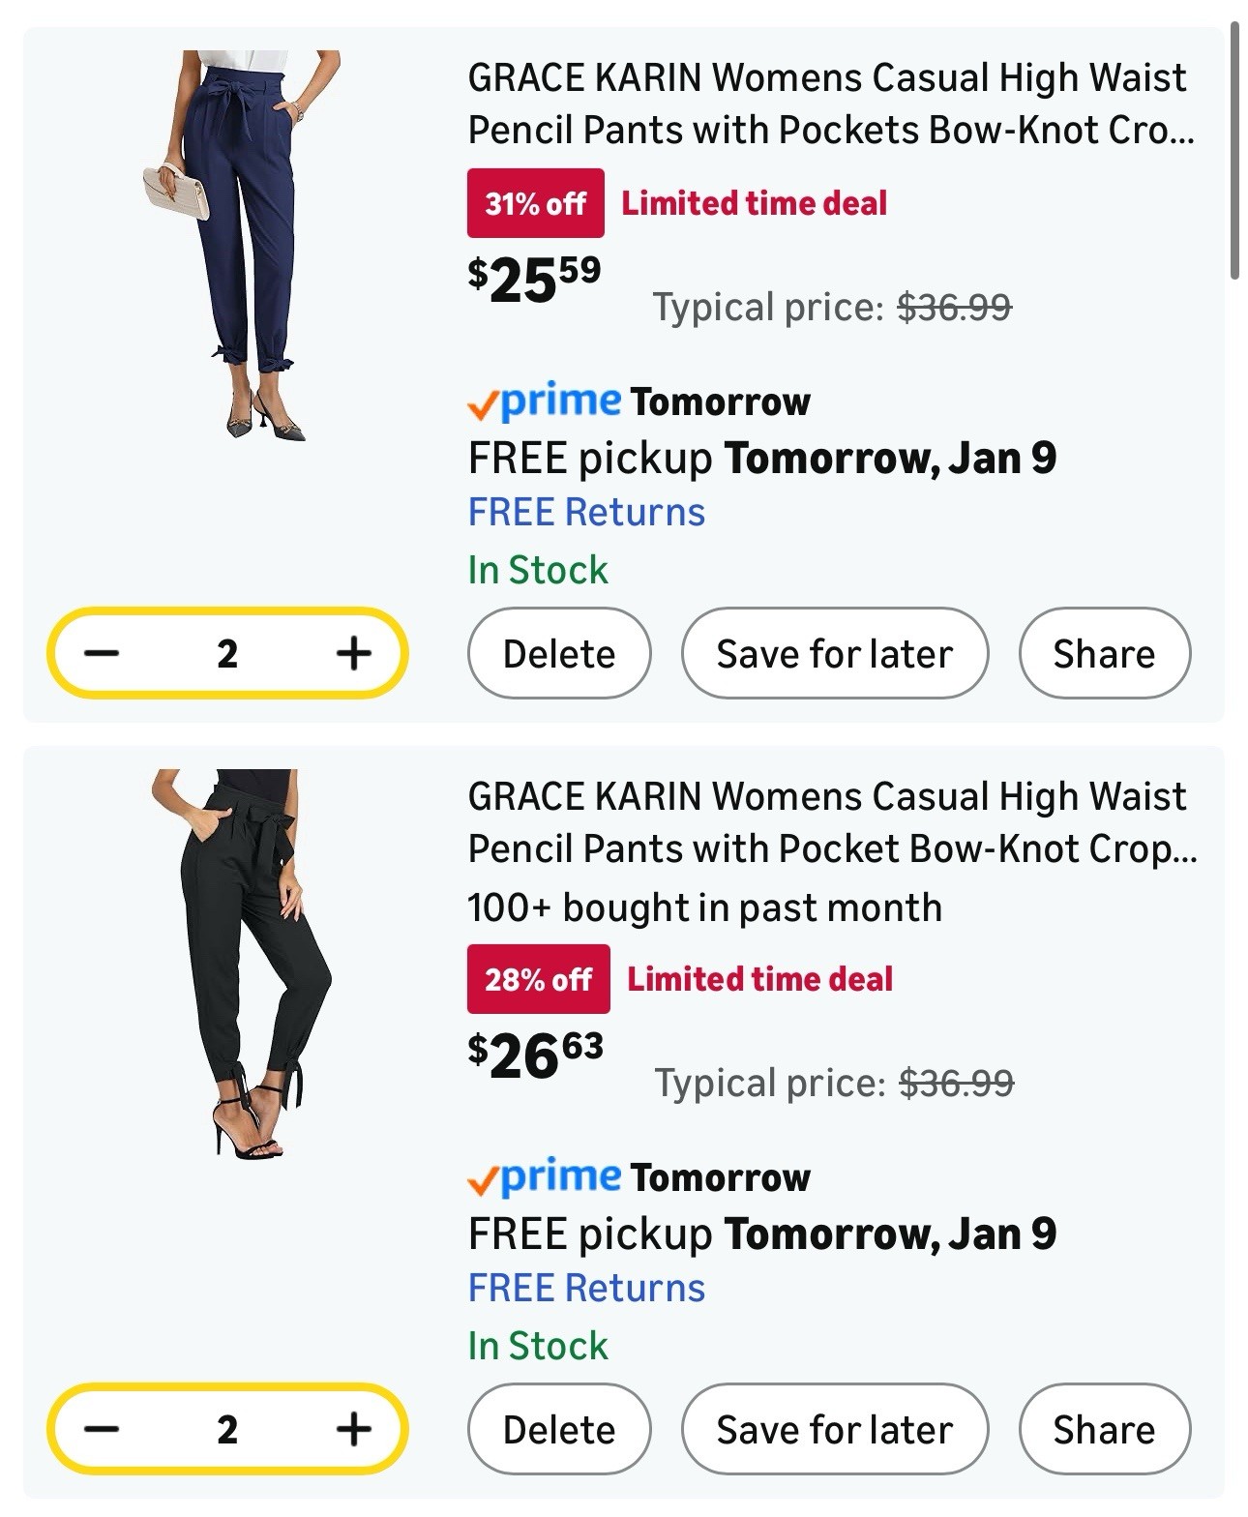Increase quantity of black pants
The height and width of the screenshot is (1517, 1248).
(353, 1429)
